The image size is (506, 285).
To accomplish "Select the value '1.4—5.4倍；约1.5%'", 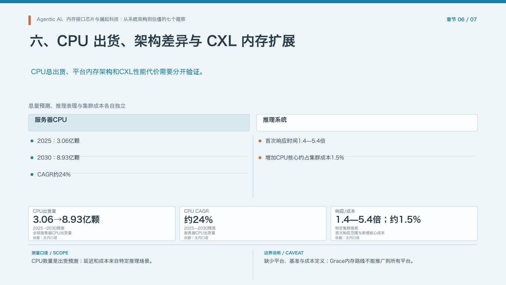I will pyautogui.click(x=378, y=219).
